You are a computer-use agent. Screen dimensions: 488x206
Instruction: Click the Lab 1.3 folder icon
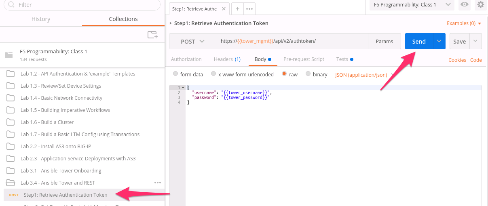11,86
